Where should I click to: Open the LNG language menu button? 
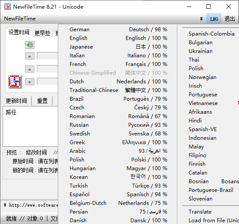coord(214,19)
